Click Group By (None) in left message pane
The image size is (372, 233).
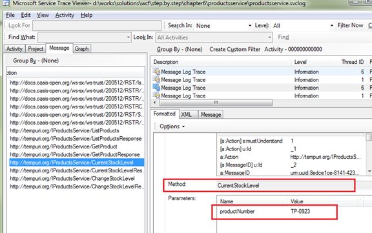tap(36, 61)
